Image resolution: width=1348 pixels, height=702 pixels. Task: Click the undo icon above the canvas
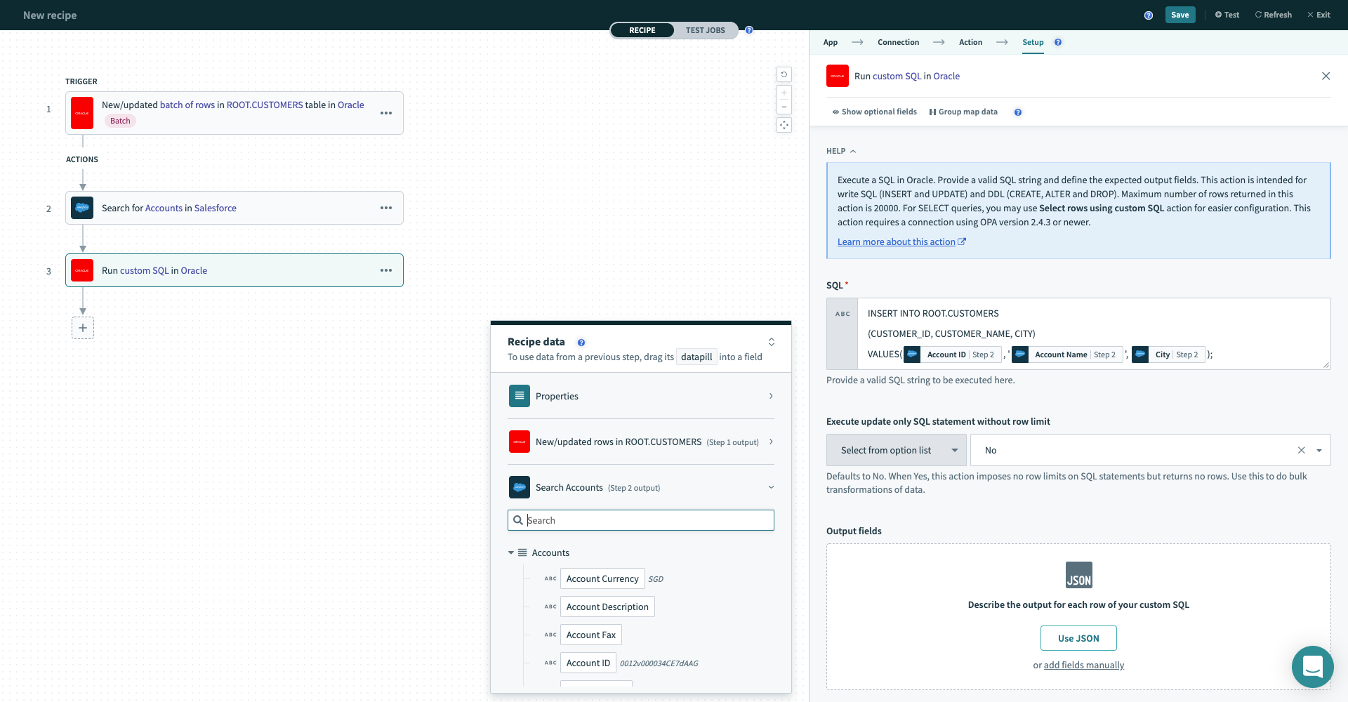click(x=784, y=74)
